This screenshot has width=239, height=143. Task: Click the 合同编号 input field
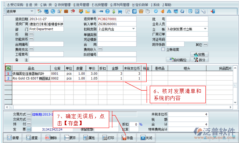pos(46,44)
